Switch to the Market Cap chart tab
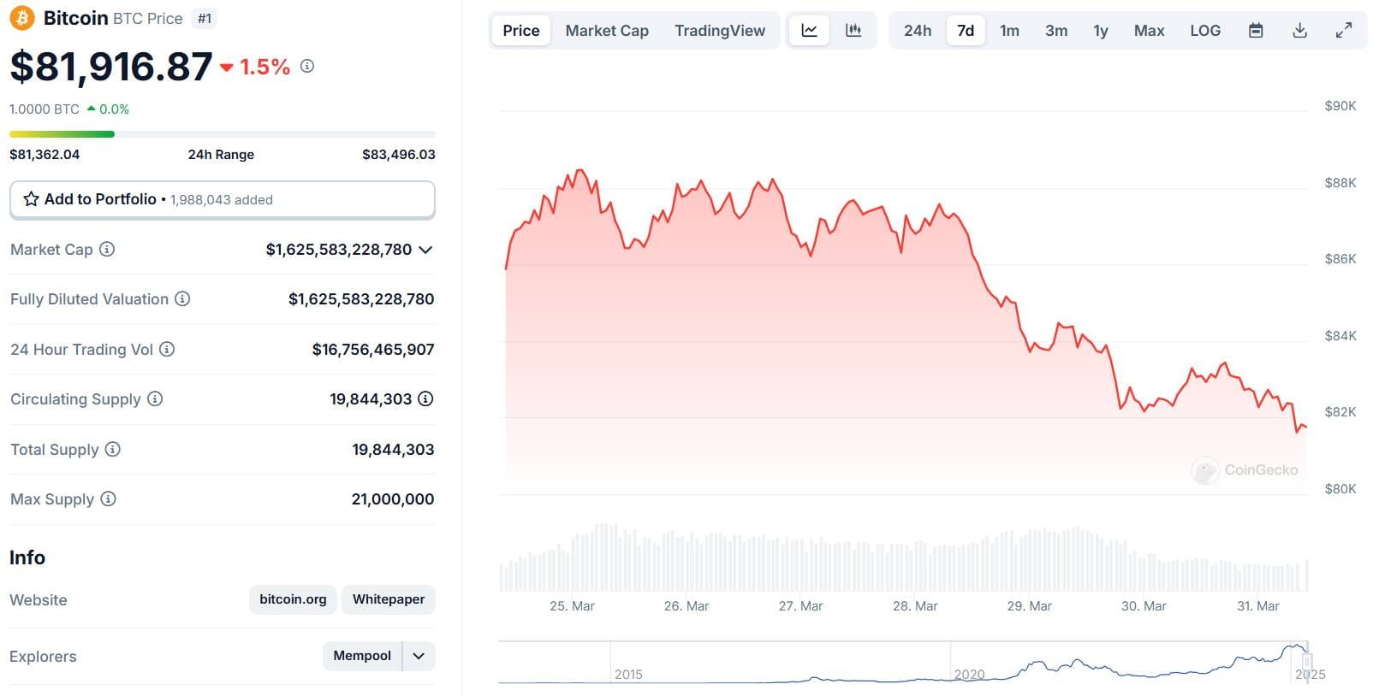 coord(607,31)
